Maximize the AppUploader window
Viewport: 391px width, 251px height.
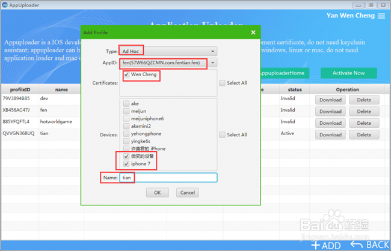371,5
